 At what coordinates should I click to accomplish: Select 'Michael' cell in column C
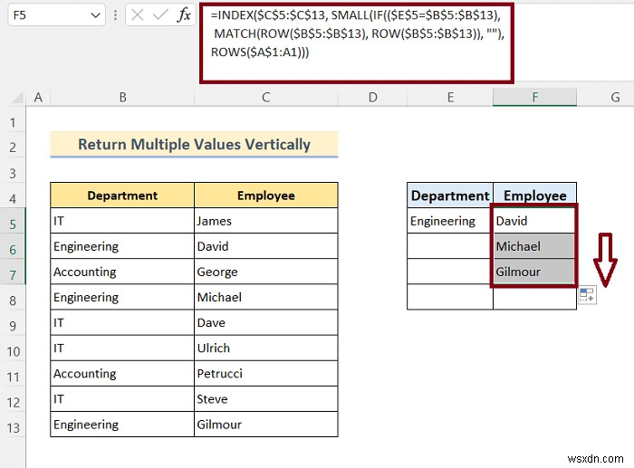pyautogui.click(x=266, y=298)
